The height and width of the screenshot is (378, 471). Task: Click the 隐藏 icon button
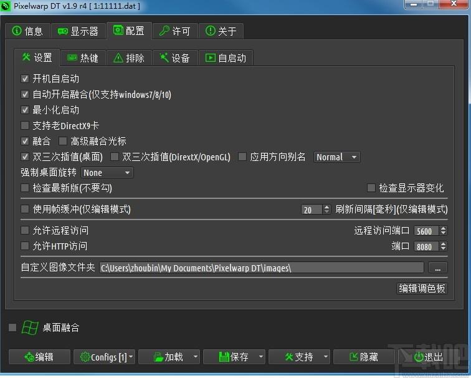coord(354,357)
